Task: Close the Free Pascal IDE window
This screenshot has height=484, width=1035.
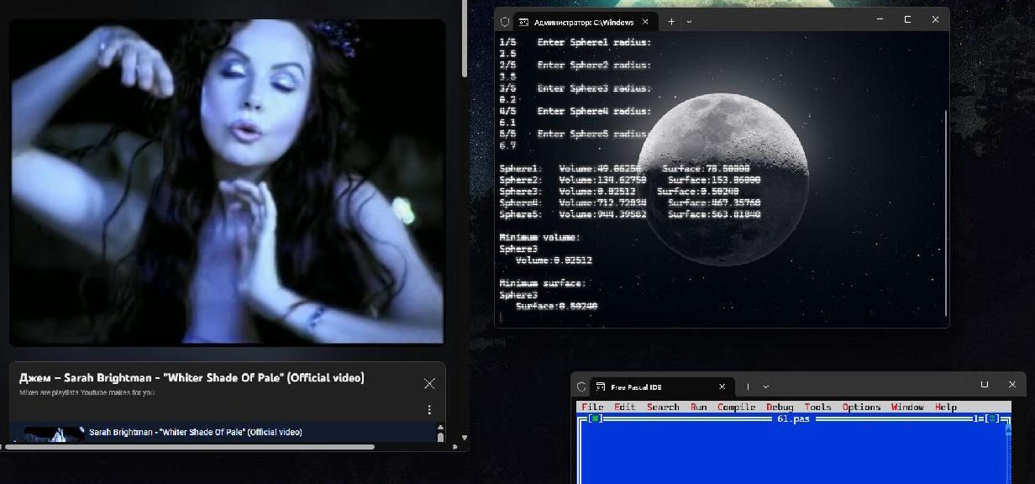Action: pos(1011,385)
